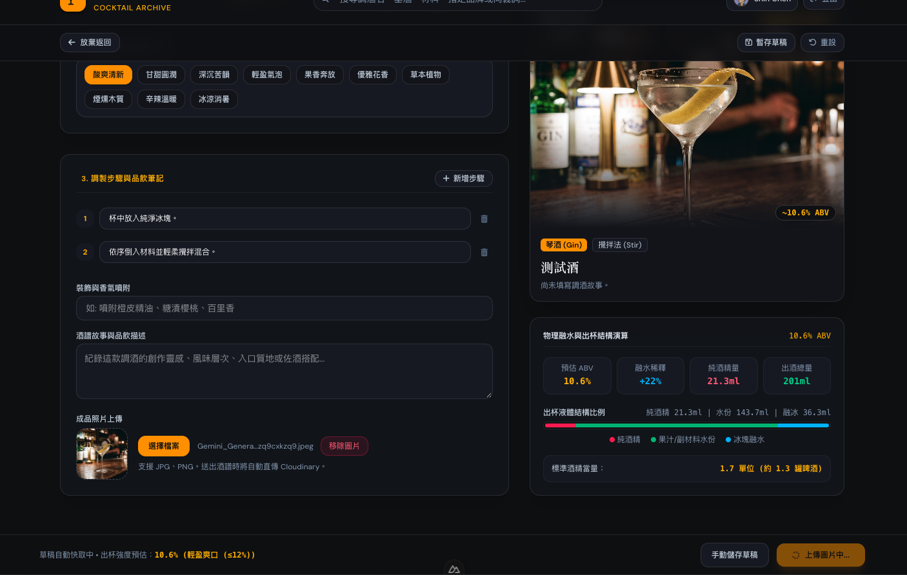Deselect the 酸爽清新 flavor tag
907x575 pixels.
[x=108, y=75]
